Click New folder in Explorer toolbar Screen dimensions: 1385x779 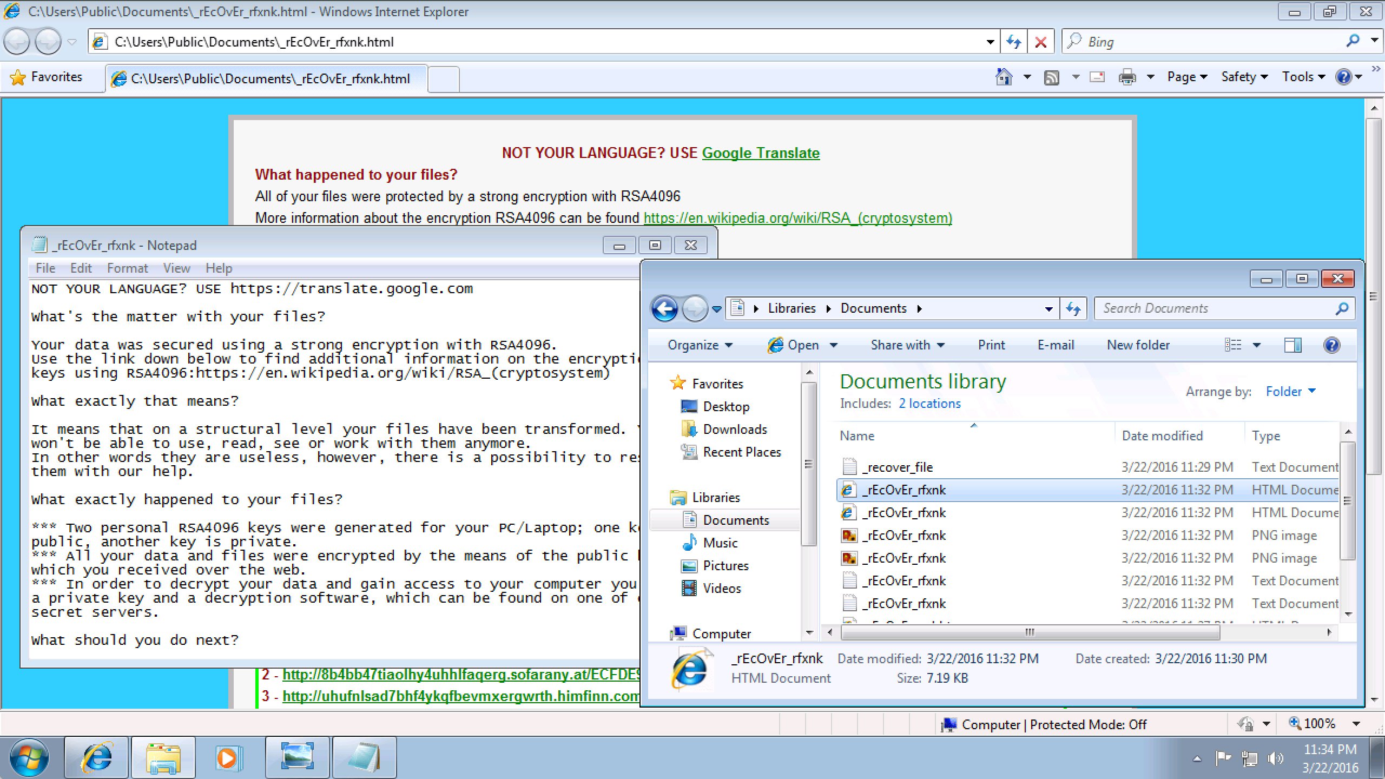(x=1138, y=345)
